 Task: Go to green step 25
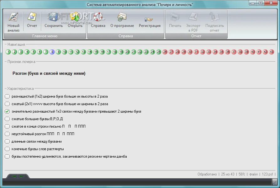pyautogui.click(x=159, y=52)
